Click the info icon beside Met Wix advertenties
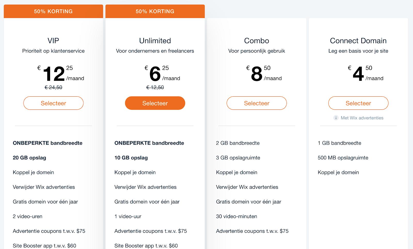The width and height of the screenshot is (413, 249). coord(336,118)
